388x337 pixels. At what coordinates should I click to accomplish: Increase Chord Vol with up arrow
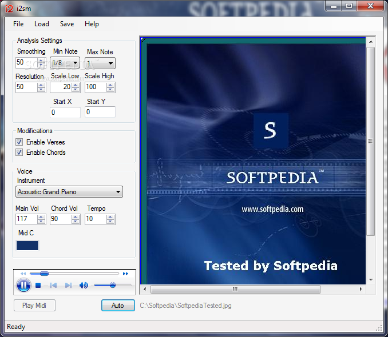(76, 217)
